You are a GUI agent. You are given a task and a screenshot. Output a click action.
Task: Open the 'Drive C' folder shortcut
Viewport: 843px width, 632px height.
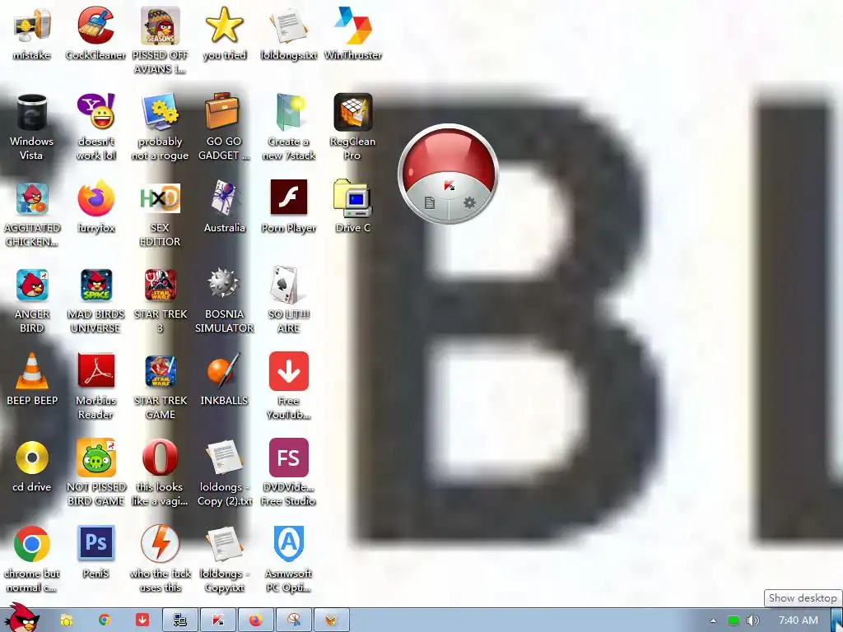click(x=352, y=198)
